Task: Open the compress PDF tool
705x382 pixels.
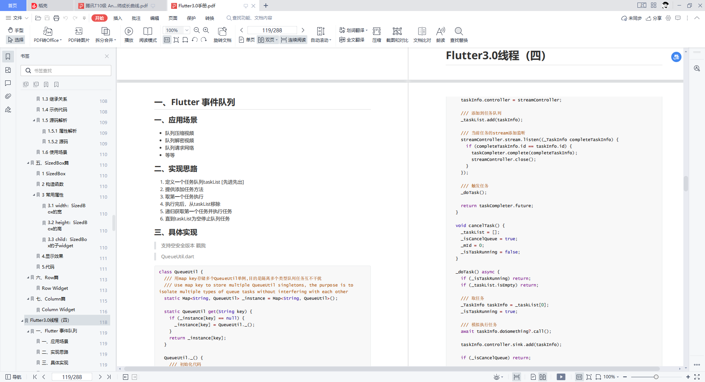Action: point(377,35)
